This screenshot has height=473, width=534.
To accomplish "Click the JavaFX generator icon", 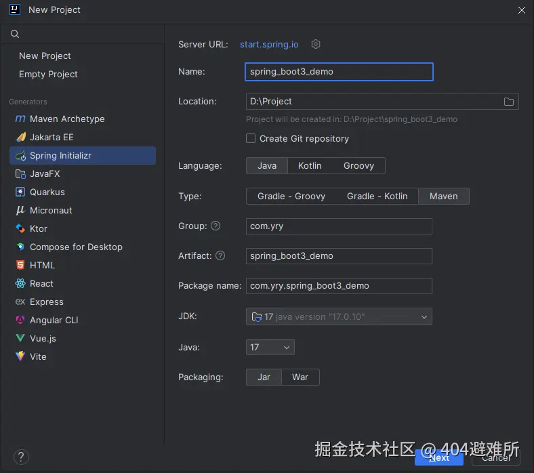I will coord(20,174).
